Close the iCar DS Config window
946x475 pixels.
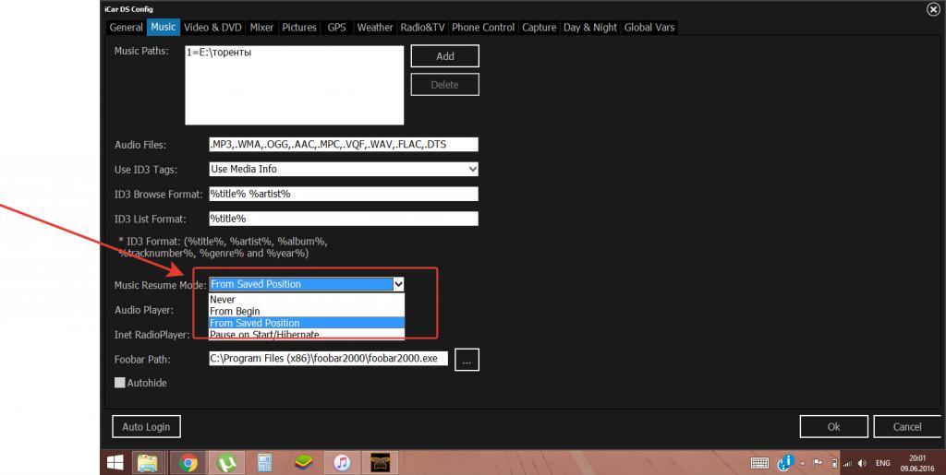932,9
